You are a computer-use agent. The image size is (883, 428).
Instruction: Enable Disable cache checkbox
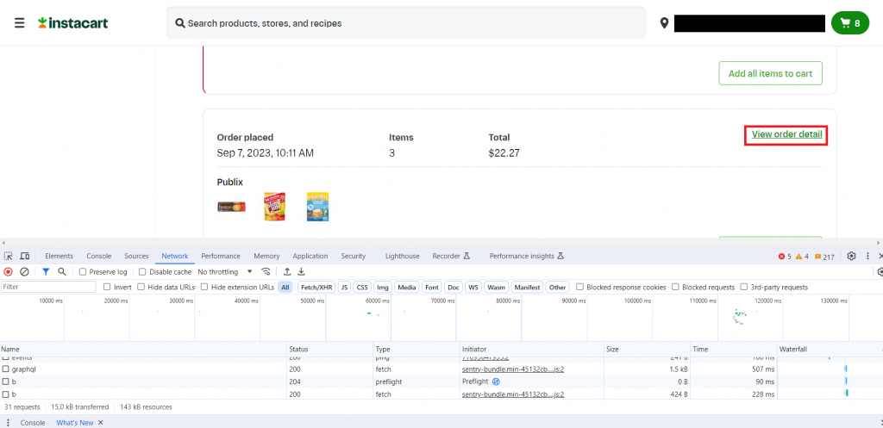tap(142, 271)
